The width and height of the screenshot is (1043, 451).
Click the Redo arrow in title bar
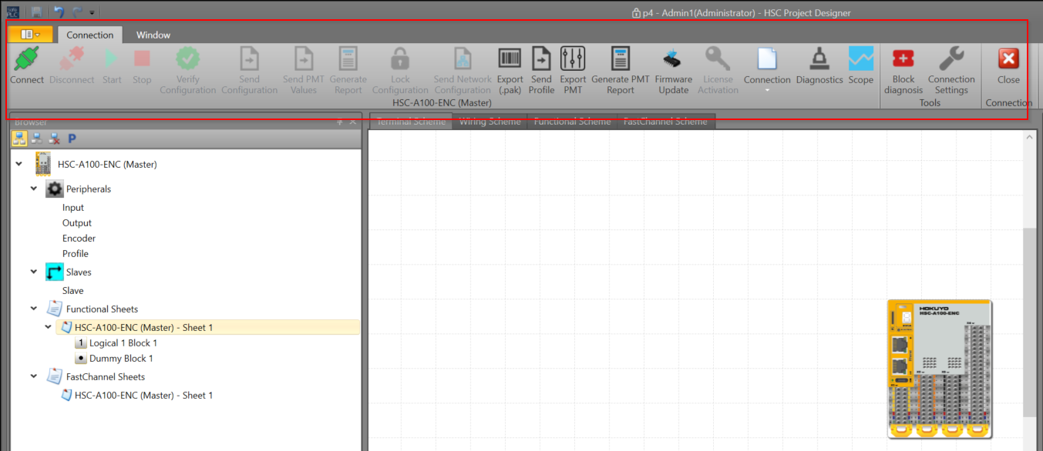click(x=77, y=12)
